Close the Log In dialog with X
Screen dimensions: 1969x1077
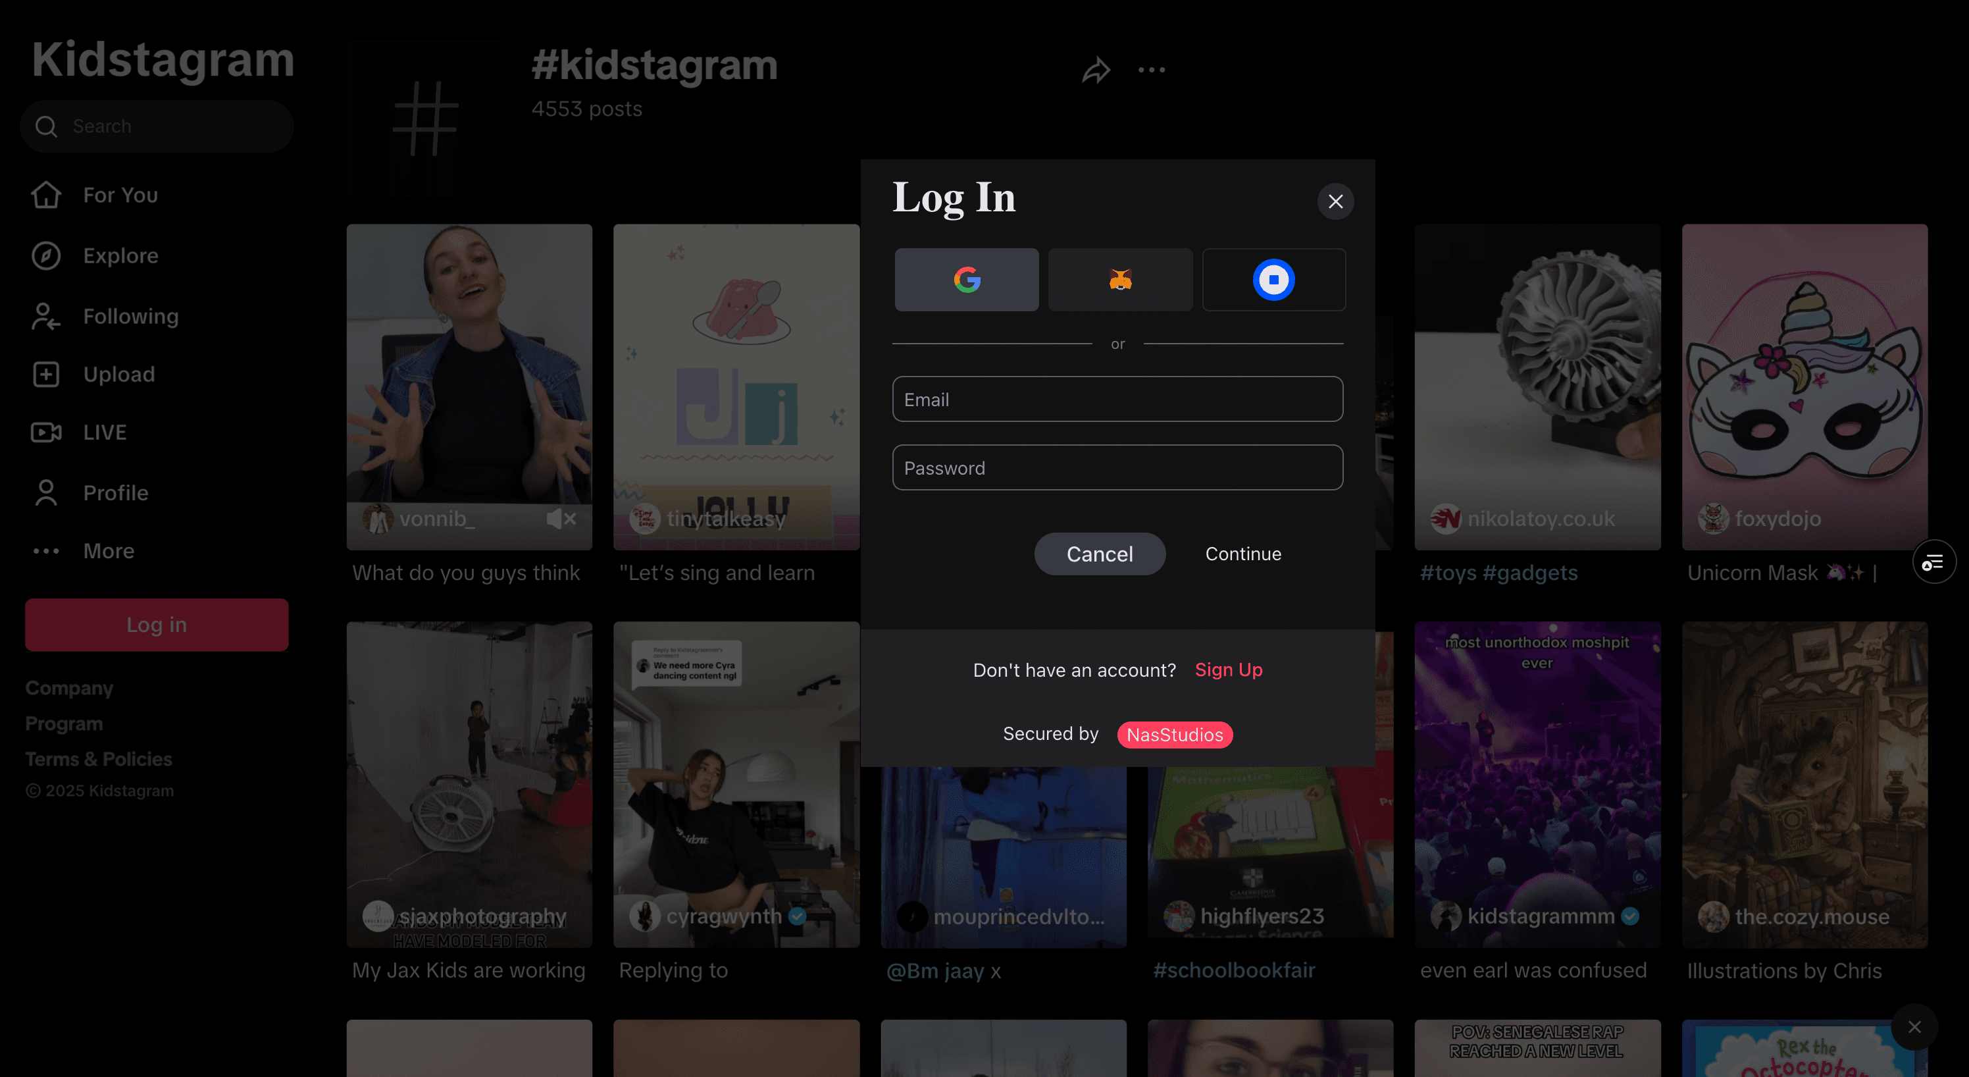[x=1335, y=202]
